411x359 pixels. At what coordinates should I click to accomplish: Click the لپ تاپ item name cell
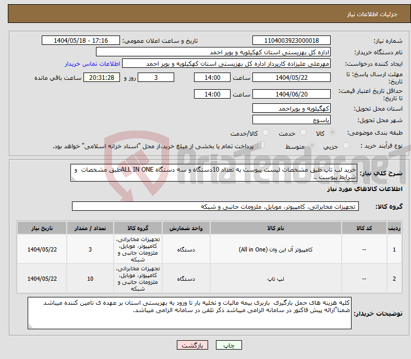pos(276,279)
